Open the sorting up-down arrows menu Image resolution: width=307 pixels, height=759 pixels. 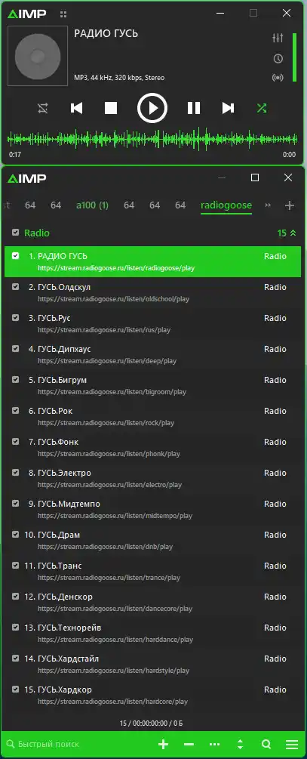tap(241, 744)
